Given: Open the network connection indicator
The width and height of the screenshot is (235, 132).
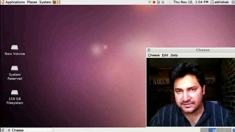Looking at the screenshot, I should (158, 2).
